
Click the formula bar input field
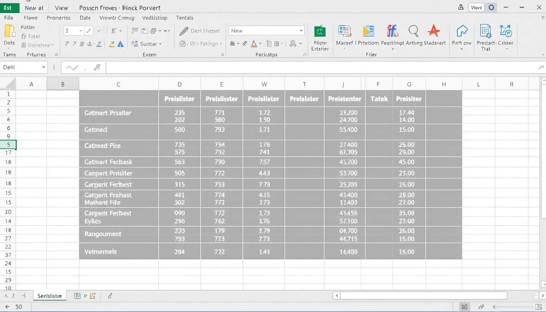[x=321, y=68]
